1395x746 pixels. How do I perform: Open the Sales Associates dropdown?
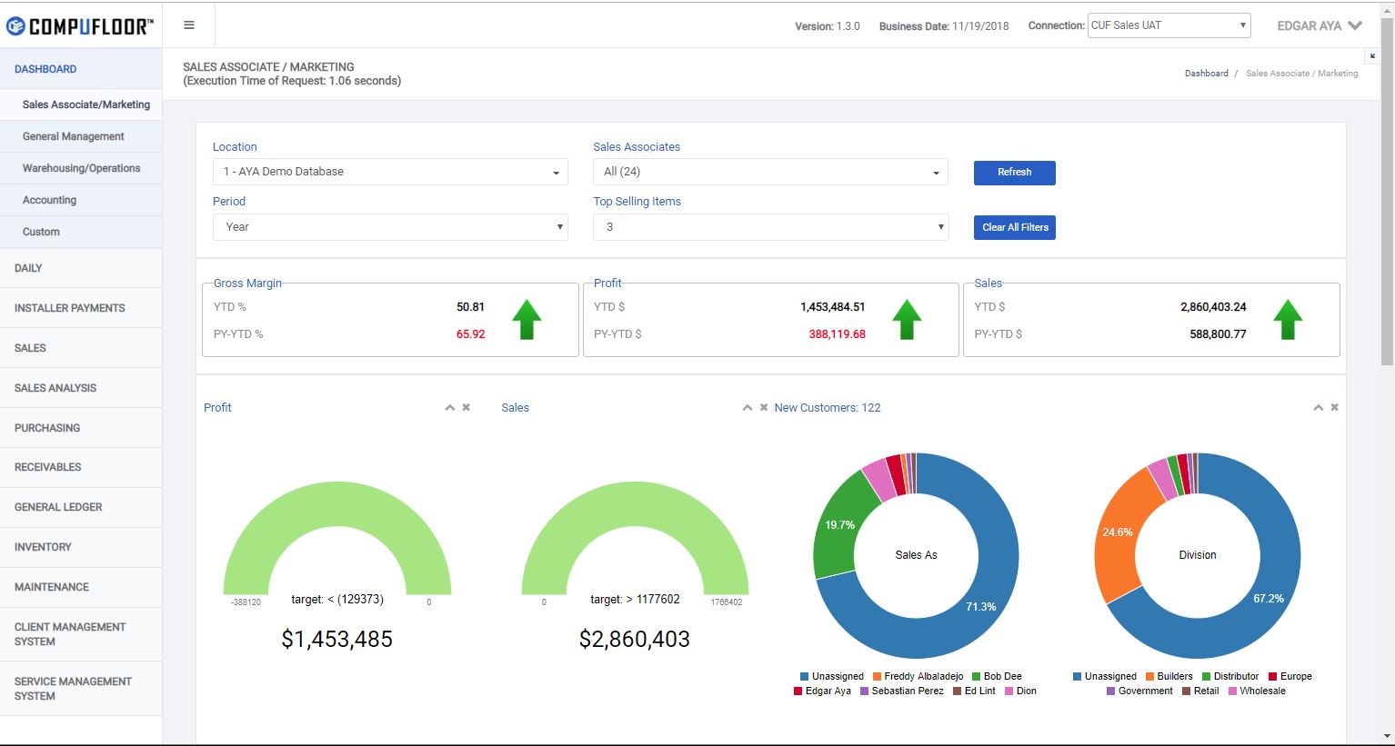tap(770, 172)
